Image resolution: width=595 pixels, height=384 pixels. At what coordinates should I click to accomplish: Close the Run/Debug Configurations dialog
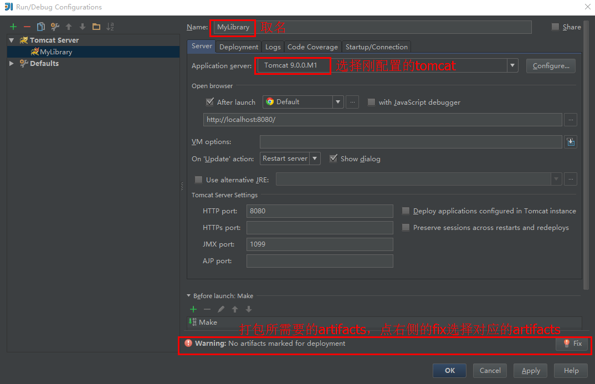click(587, 7)
